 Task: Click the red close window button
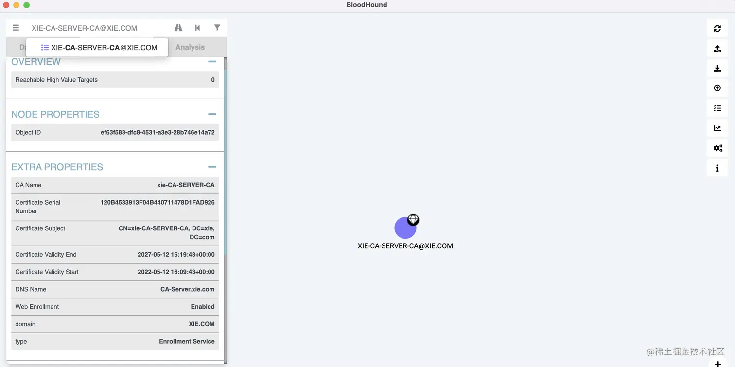[6, 5]
